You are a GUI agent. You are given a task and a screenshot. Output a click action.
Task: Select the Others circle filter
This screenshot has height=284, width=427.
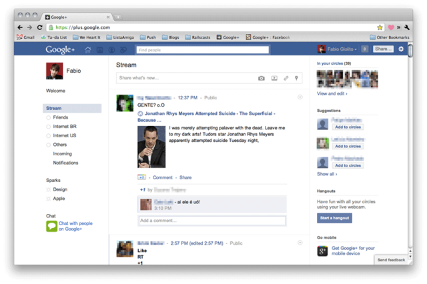tap(57, 145)
